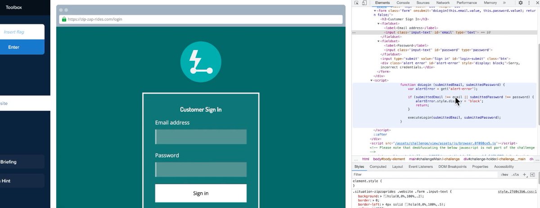540x208 pixels.
Task: Open DevTools settings gear
Action: [521, 3]
